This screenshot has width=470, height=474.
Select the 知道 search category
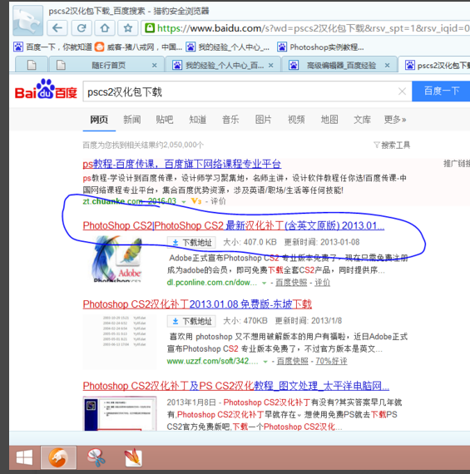click(197, 120)
